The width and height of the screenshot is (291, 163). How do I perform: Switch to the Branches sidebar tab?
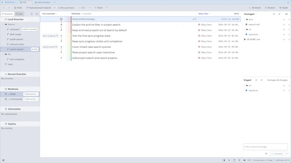click(8, 14)
